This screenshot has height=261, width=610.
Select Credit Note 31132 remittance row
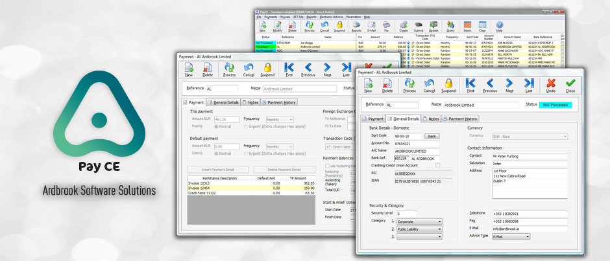[x=251, y=192]
